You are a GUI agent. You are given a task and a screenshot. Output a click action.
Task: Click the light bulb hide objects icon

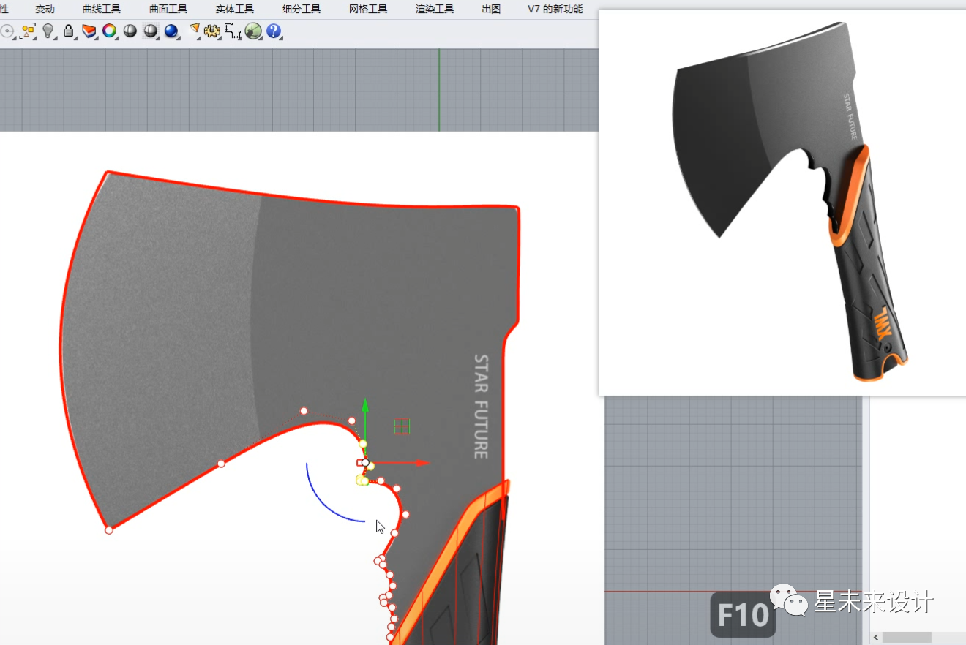click(48, 31)
